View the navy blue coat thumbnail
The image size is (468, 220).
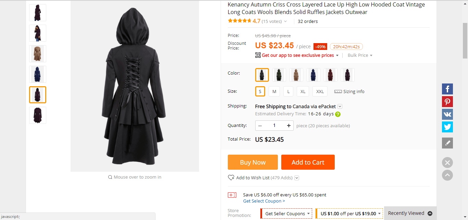coord(38,74)
